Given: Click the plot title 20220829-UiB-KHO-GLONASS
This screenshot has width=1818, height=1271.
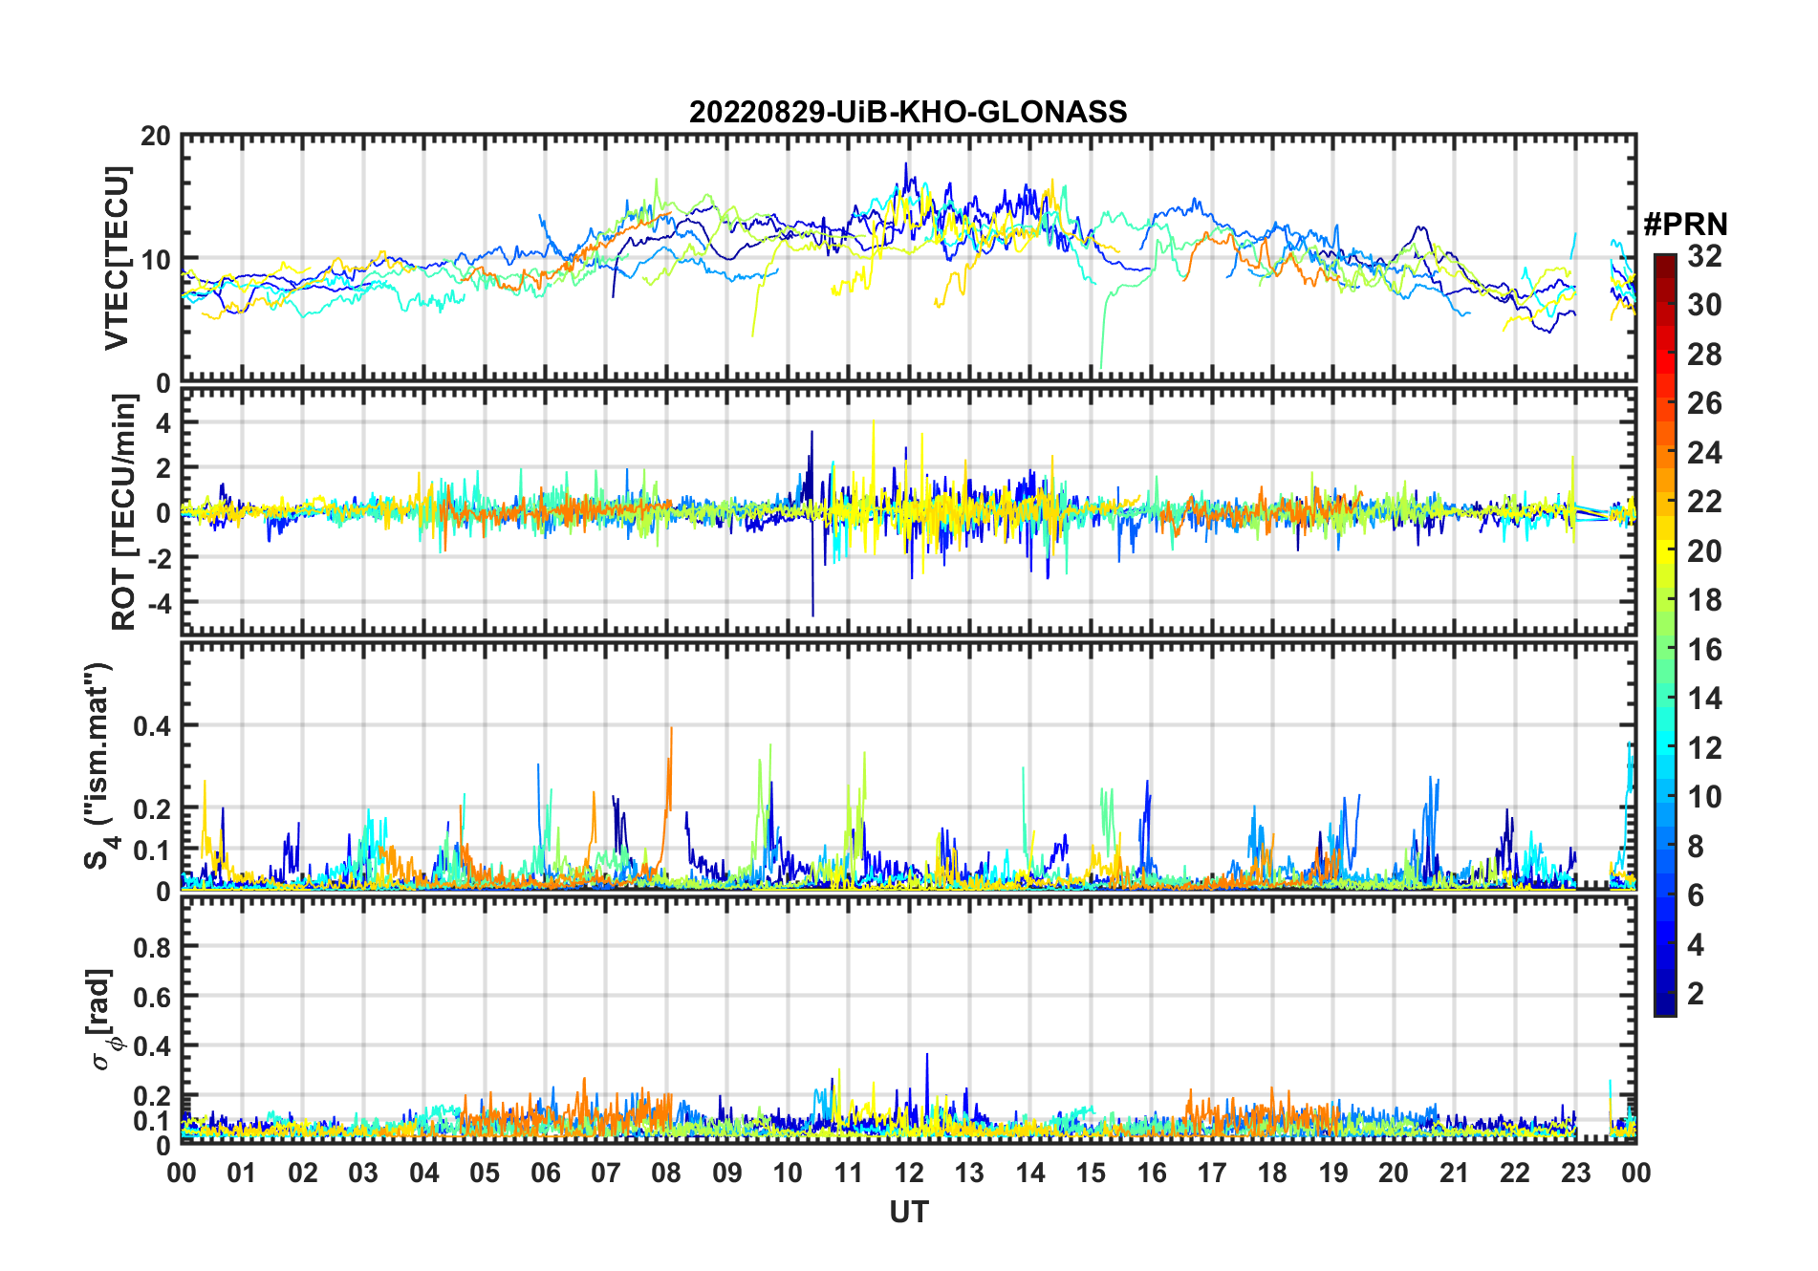Looking at the screenshot, I should click(908, 113).
